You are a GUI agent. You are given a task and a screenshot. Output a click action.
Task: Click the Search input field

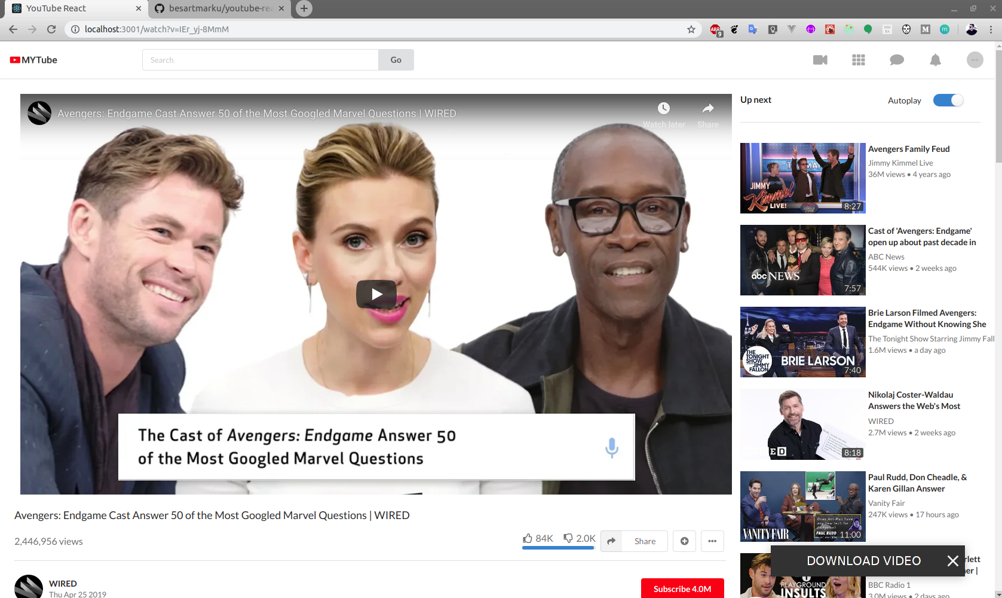261,60
